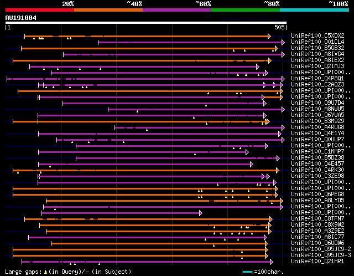The image size is (354, 276).
Task: Choose the UniRef100_Q95JC9-3 label
Action: (x=321, y=255)
